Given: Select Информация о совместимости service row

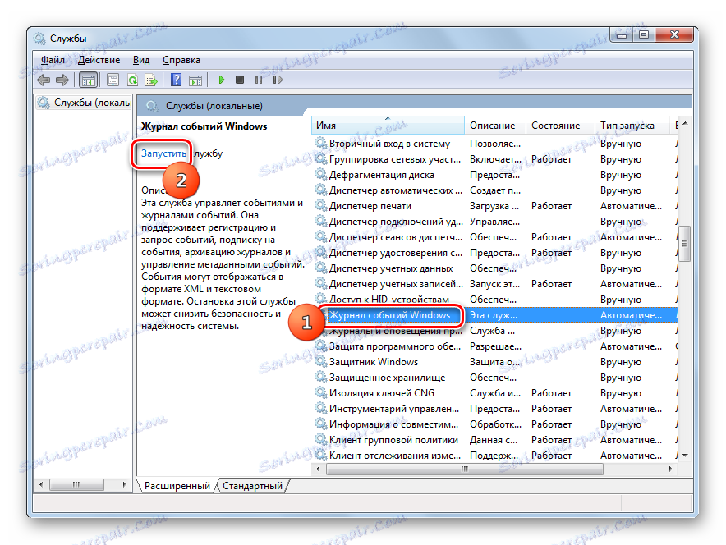Looking at the screenshot, I should [495, 424].
